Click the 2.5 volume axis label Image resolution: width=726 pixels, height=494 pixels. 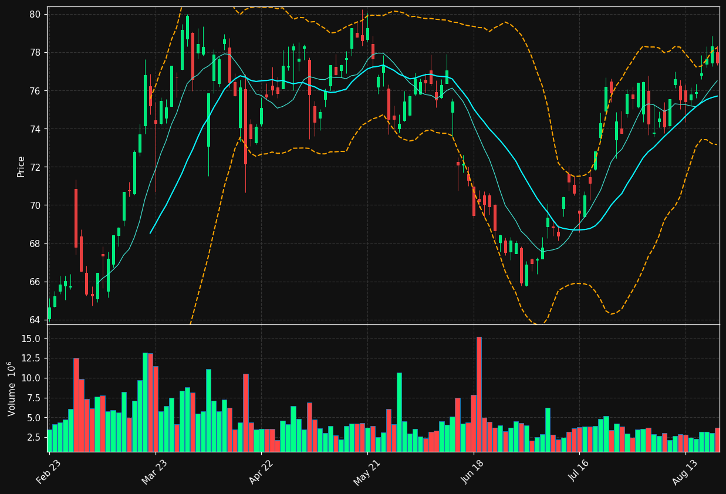[33, 437]
